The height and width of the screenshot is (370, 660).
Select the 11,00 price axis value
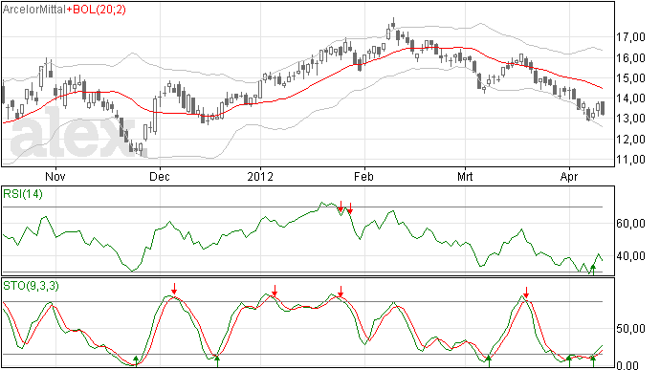click(x=630, y=160)
